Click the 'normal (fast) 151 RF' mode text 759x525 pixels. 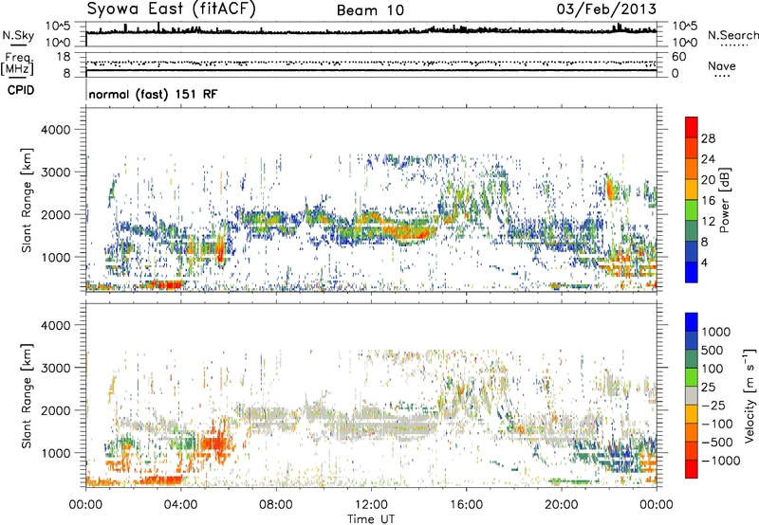153,94
